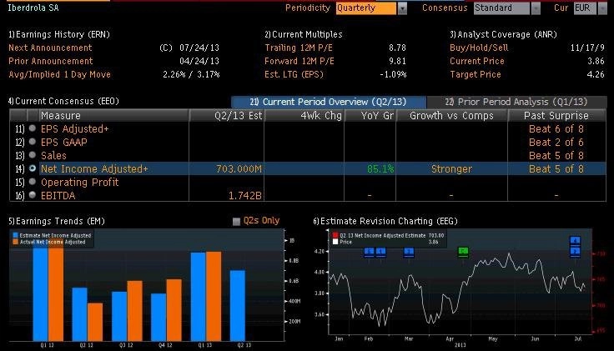Screen dimensions: 614x351
Task: Click the white Price legend swatch
Action: pos(335,242)
